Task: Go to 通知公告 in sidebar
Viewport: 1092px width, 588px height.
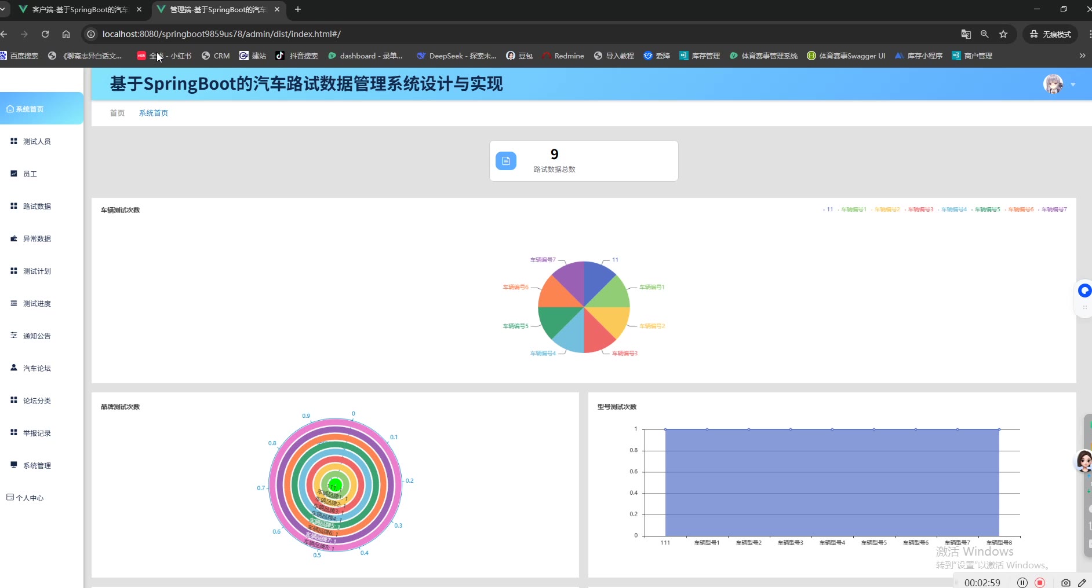Action: 37,336
